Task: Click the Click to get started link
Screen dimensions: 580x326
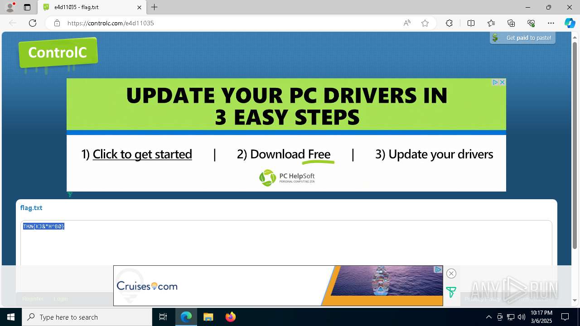Action: click(x=142, y=154)
